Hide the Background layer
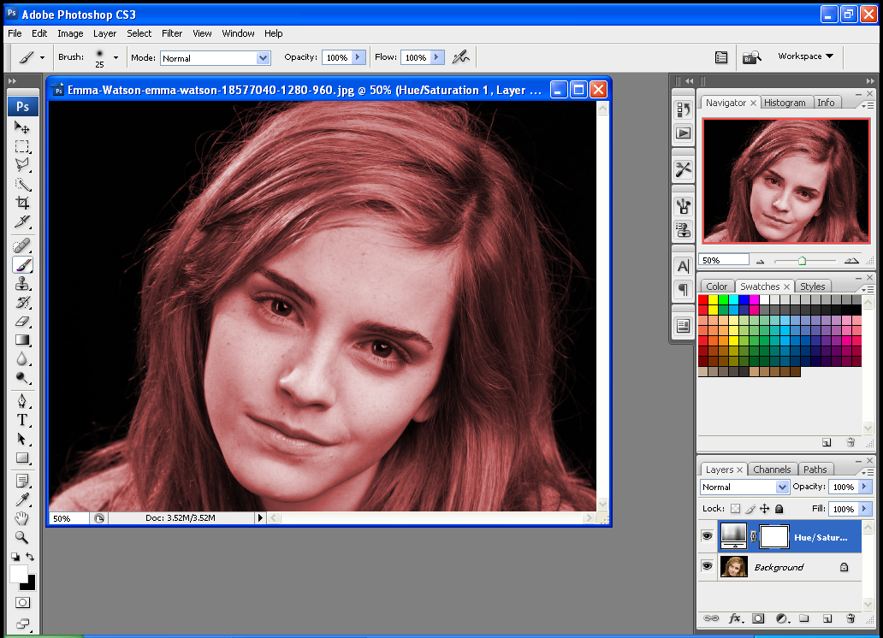 click(x=708, y=565)
